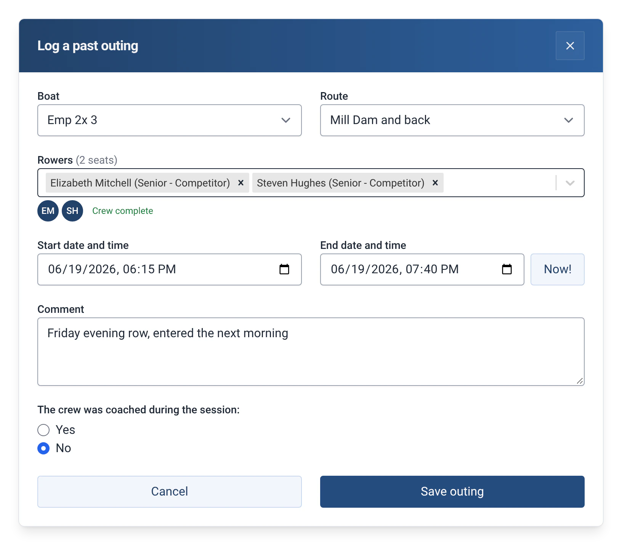622x545 pixels.
Task: Set end time with the Now! button
Action: (558, 269)
